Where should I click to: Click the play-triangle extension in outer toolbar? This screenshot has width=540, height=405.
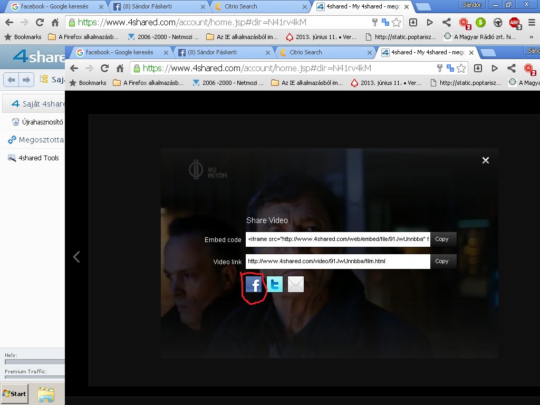coord(430,22)
